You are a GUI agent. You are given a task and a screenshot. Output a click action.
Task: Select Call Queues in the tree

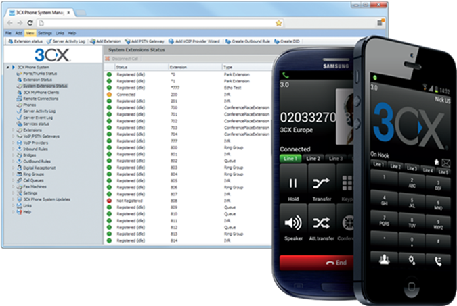(x=30, y=180)
